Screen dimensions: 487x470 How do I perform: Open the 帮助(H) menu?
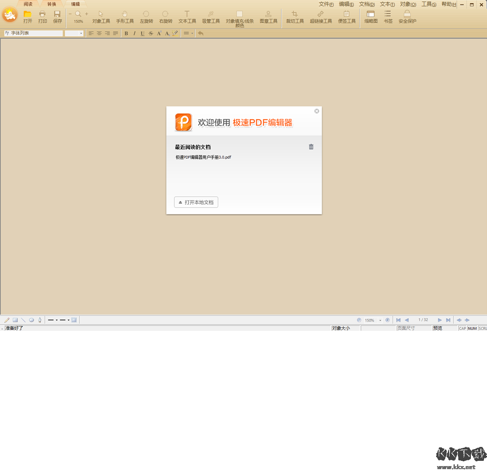point(449,4)
